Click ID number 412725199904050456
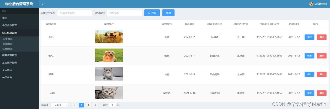Viewport: 330px width, 109px height. 269,74
